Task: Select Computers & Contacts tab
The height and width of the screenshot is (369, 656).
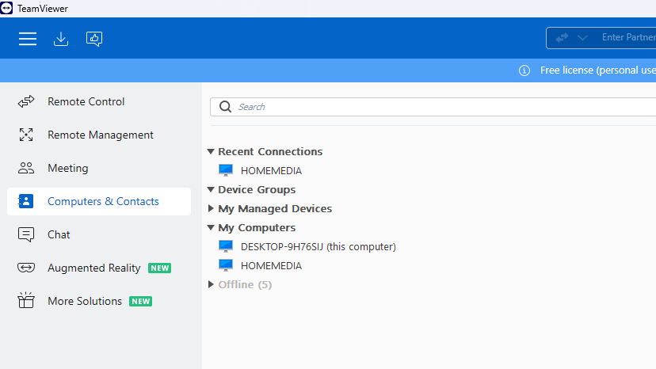Action: pyautogui.click(x=99, y=201)
